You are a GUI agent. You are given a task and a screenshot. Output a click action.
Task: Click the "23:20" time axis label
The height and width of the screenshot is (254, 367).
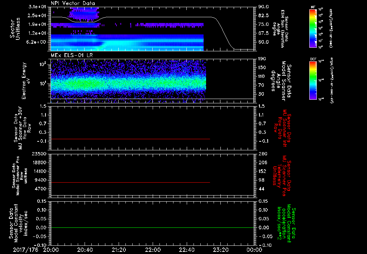(220, 250)
